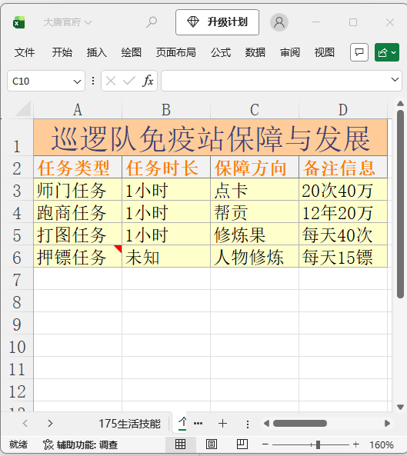The image size is (407, 456).
Task: Select column A header
Action: pos(78,110)
